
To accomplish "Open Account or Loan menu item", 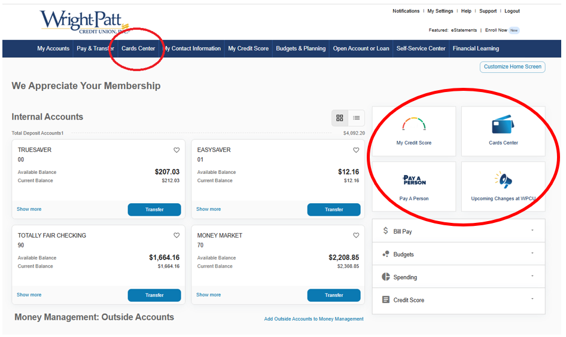I will point(361,48).
